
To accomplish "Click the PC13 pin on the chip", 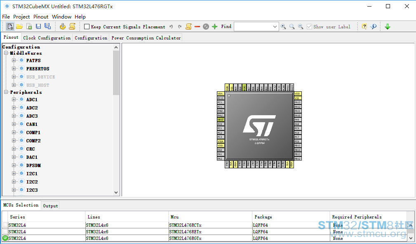I will [x=221, y=98].
